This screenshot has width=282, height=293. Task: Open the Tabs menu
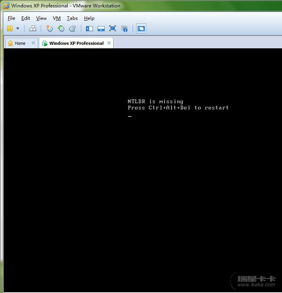point(72,18)
